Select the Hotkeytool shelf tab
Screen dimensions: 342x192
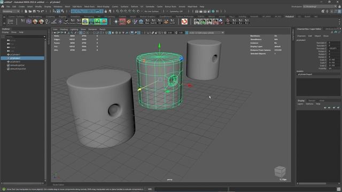coord(290,17)
